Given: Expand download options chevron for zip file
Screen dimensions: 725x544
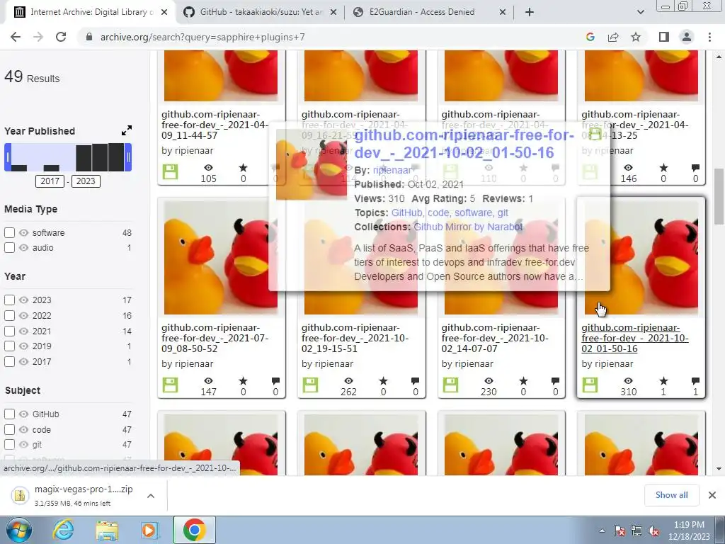Looking at the screenshot, I should pos(151,496).
